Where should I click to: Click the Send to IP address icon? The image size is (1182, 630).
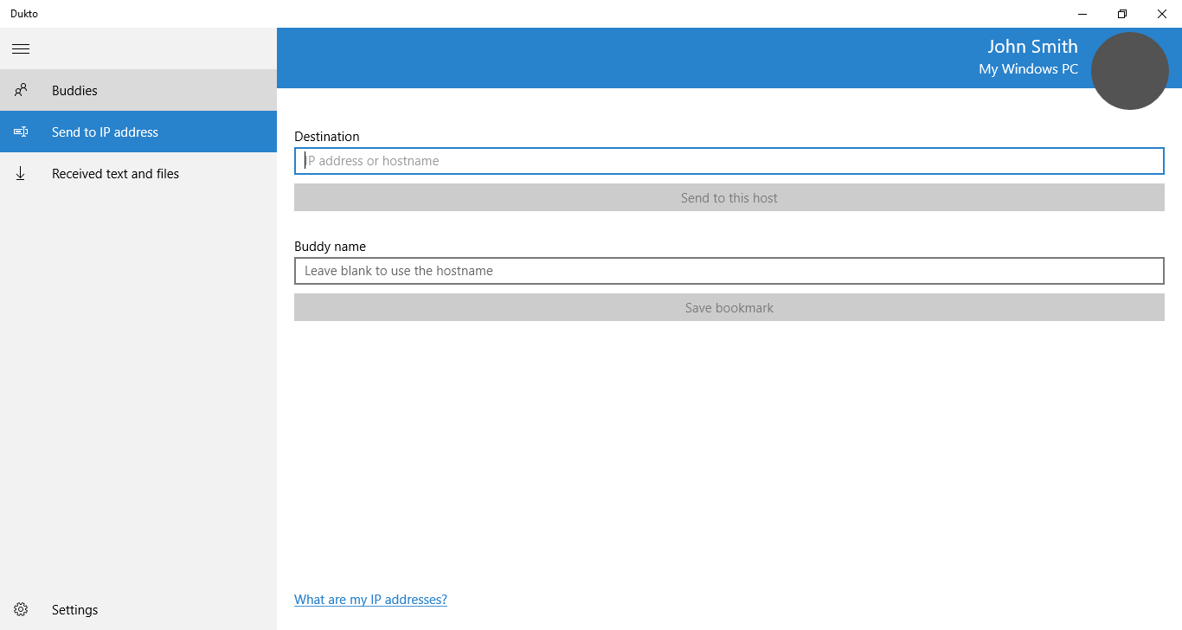(21, 132)
